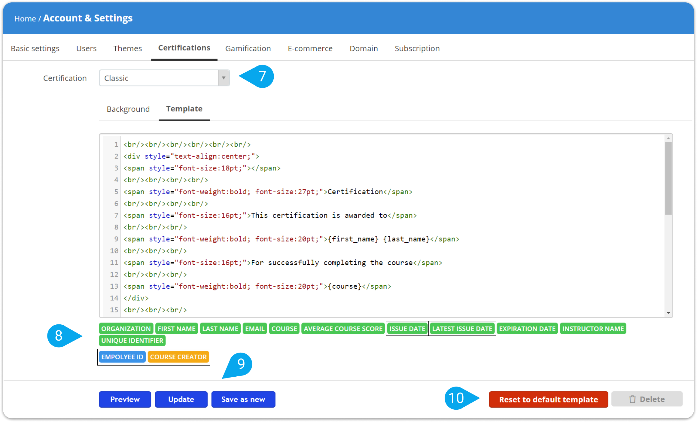Viewport: 697px width, 422px height.
Task: Click line number 1 in gutter
Action: 116,144
